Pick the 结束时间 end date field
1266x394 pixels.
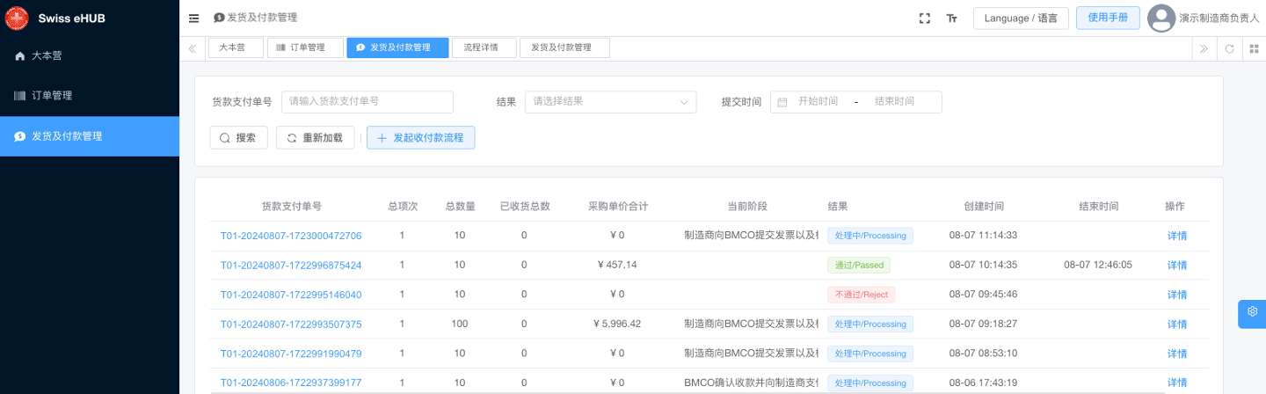(x=894, y=102)
